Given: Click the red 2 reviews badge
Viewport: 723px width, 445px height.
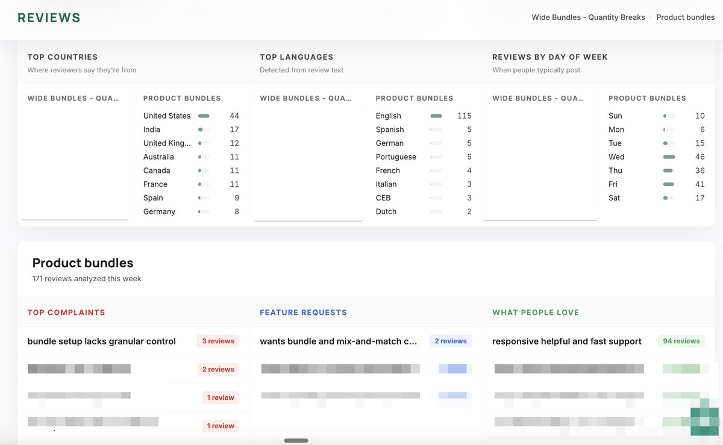Looking at the screenshot, I should tap(218, 369).
